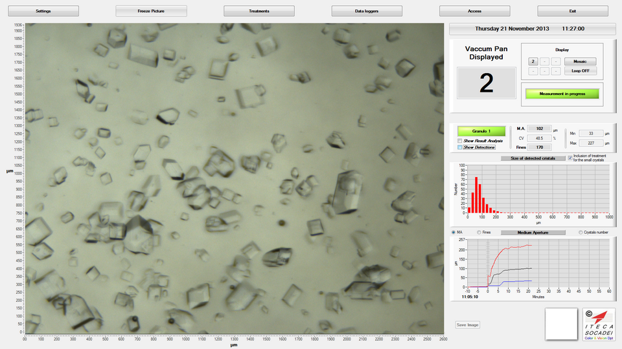Toggle the Show Detections checkbox
The width and height of the screenshot is (622, 349).
click(x=460, y=147)
